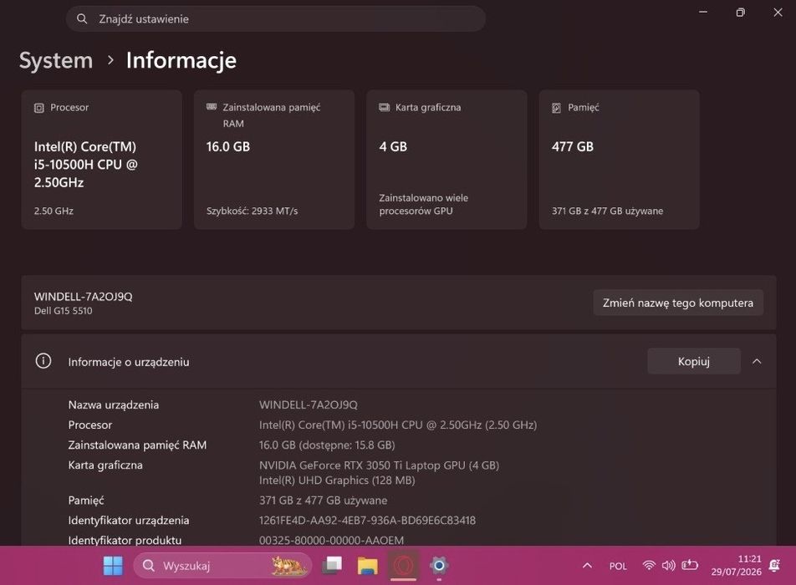Screen dimensions: 796x585
Task: Select product ID '00325-80000-00000-AAOEM'
Action: click(x=331, y=541)
